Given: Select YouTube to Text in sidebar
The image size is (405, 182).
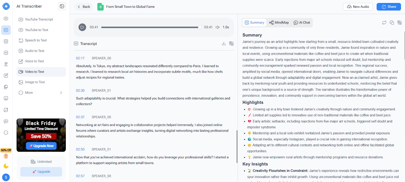Looking at the screenshot, I should tap(36, 30).
